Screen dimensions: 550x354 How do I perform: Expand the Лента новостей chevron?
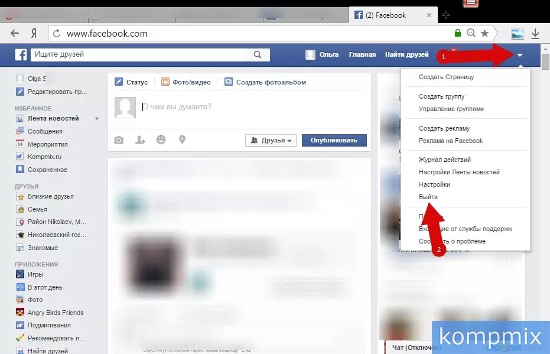[96, 118]
